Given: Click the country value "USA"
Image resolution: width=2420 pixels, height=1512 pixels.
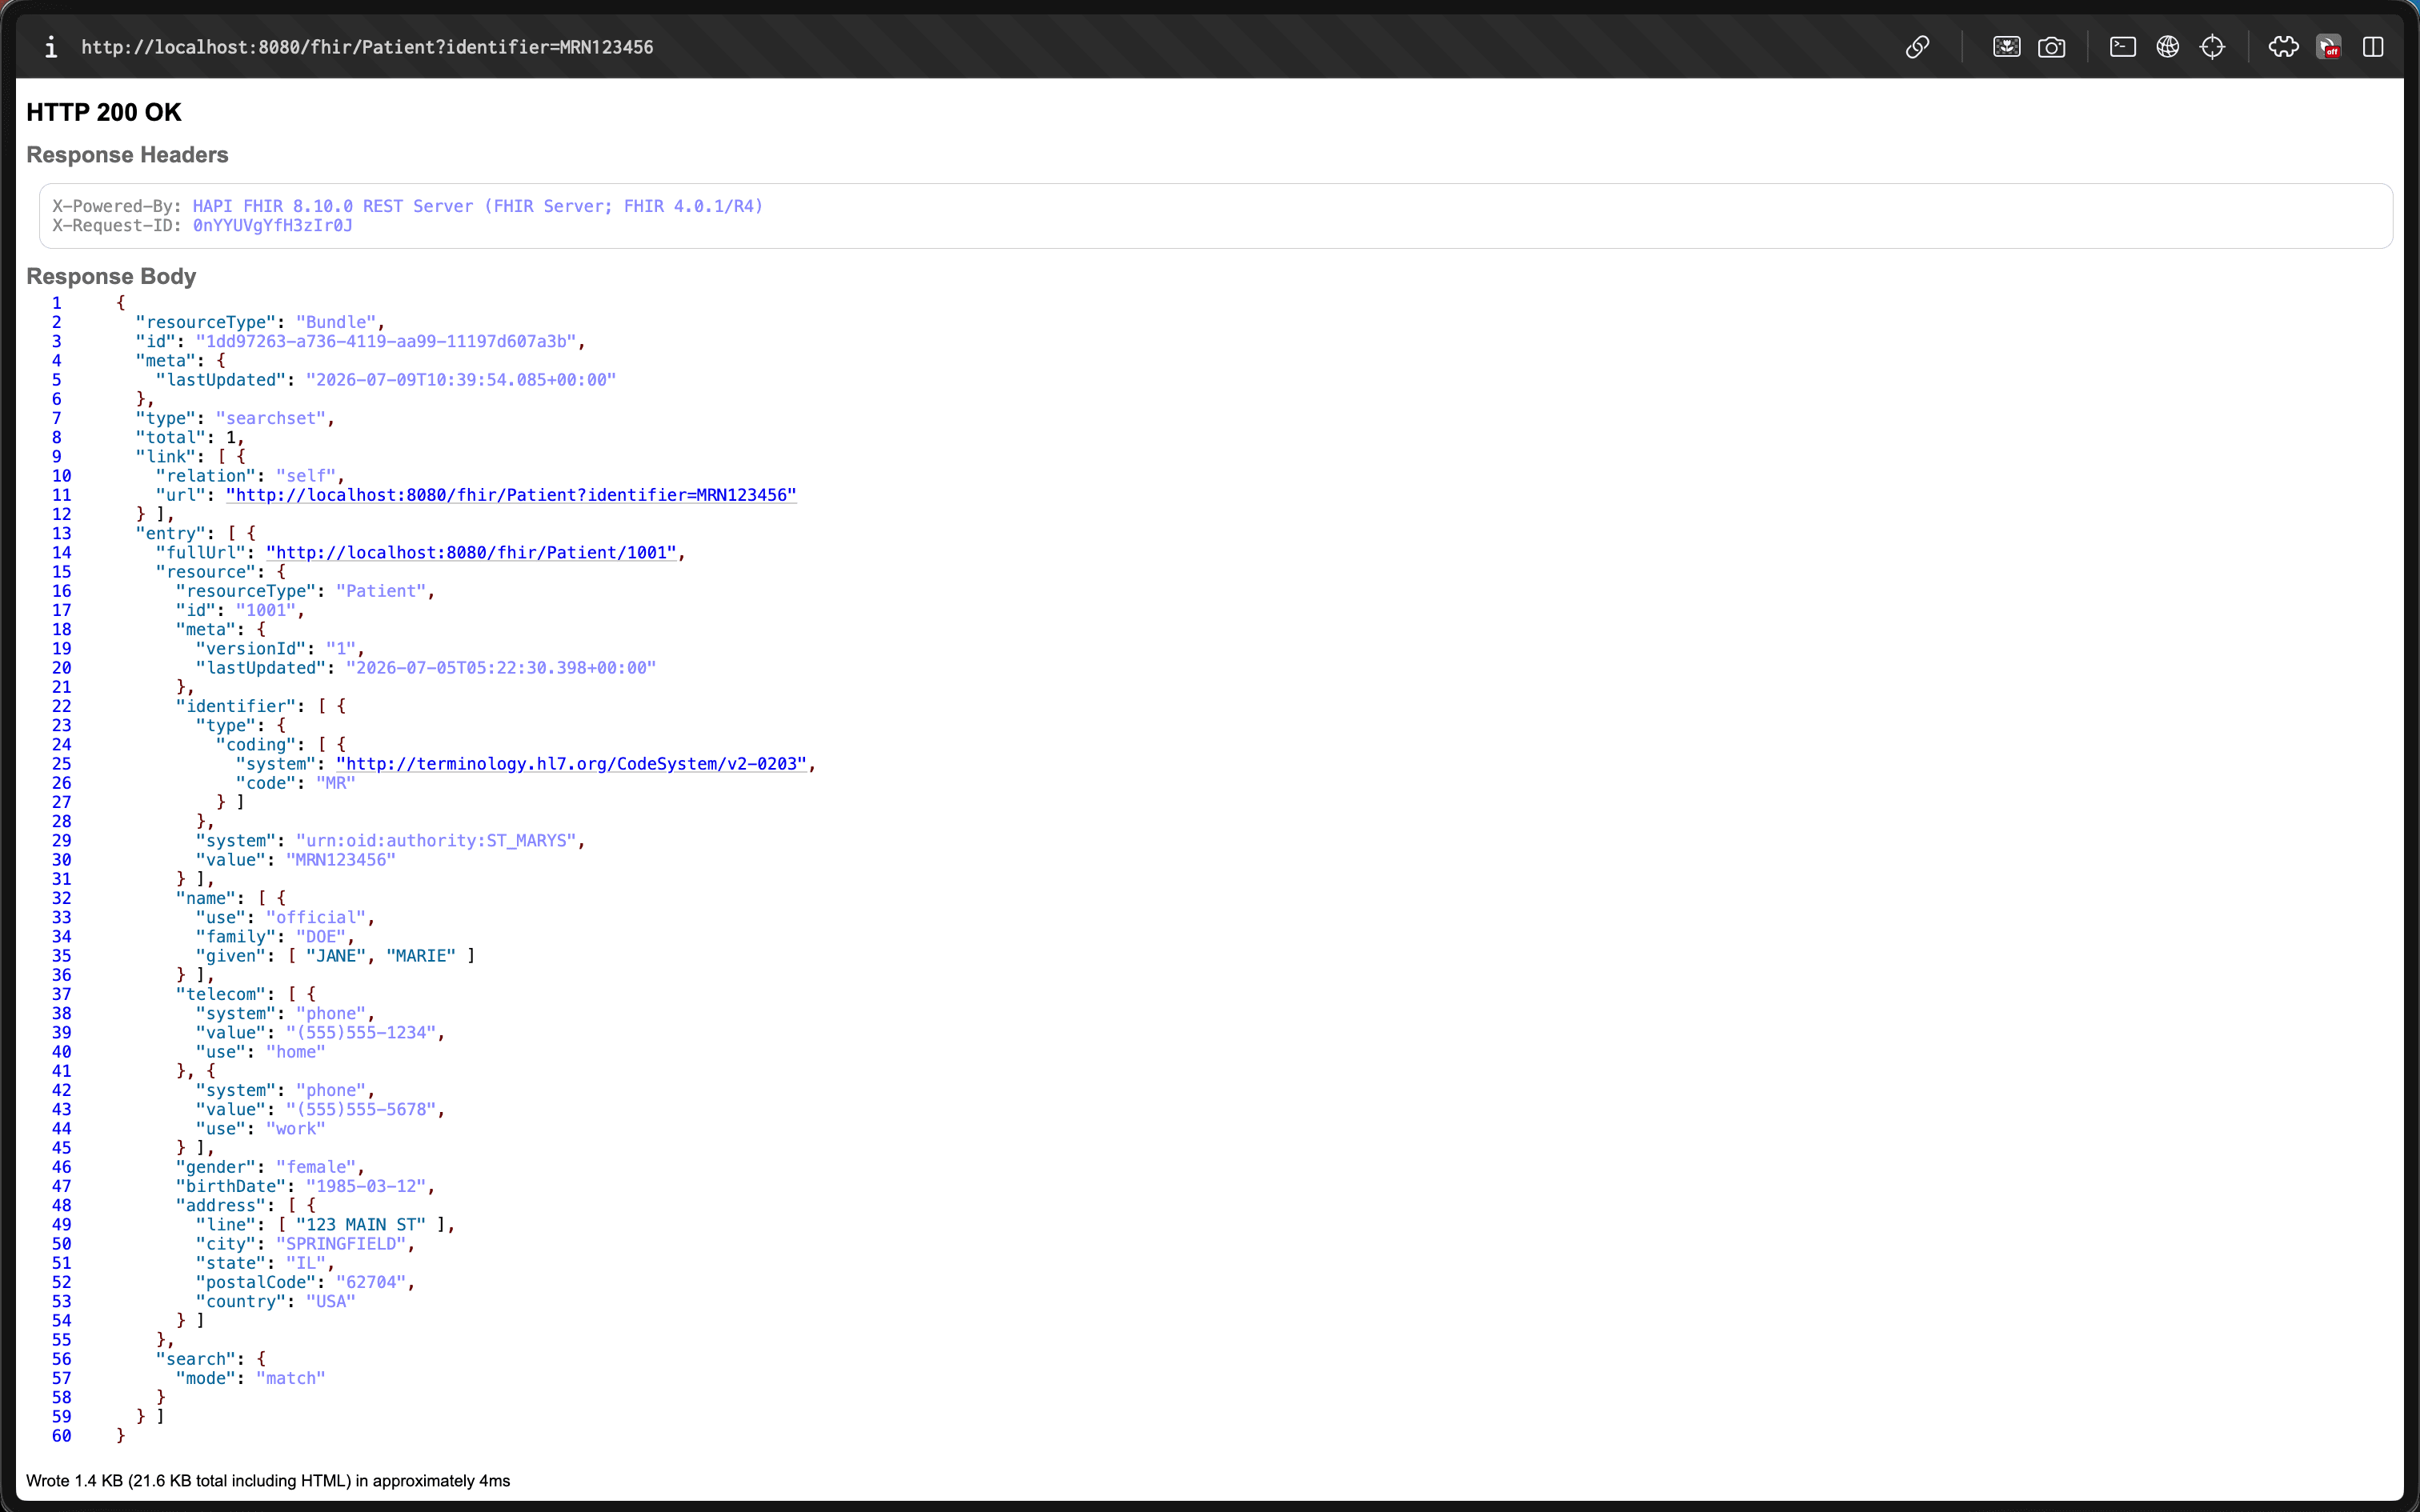Looking at the screenshot, I should click(331, 1302).
